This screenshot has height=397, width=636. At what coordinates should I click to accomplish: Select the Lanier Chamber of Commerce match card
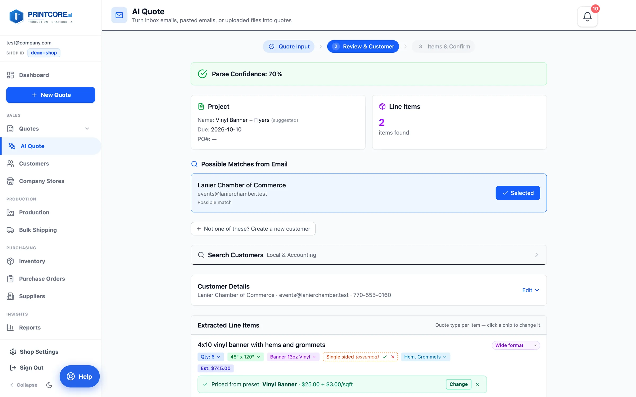coord(369,193)
